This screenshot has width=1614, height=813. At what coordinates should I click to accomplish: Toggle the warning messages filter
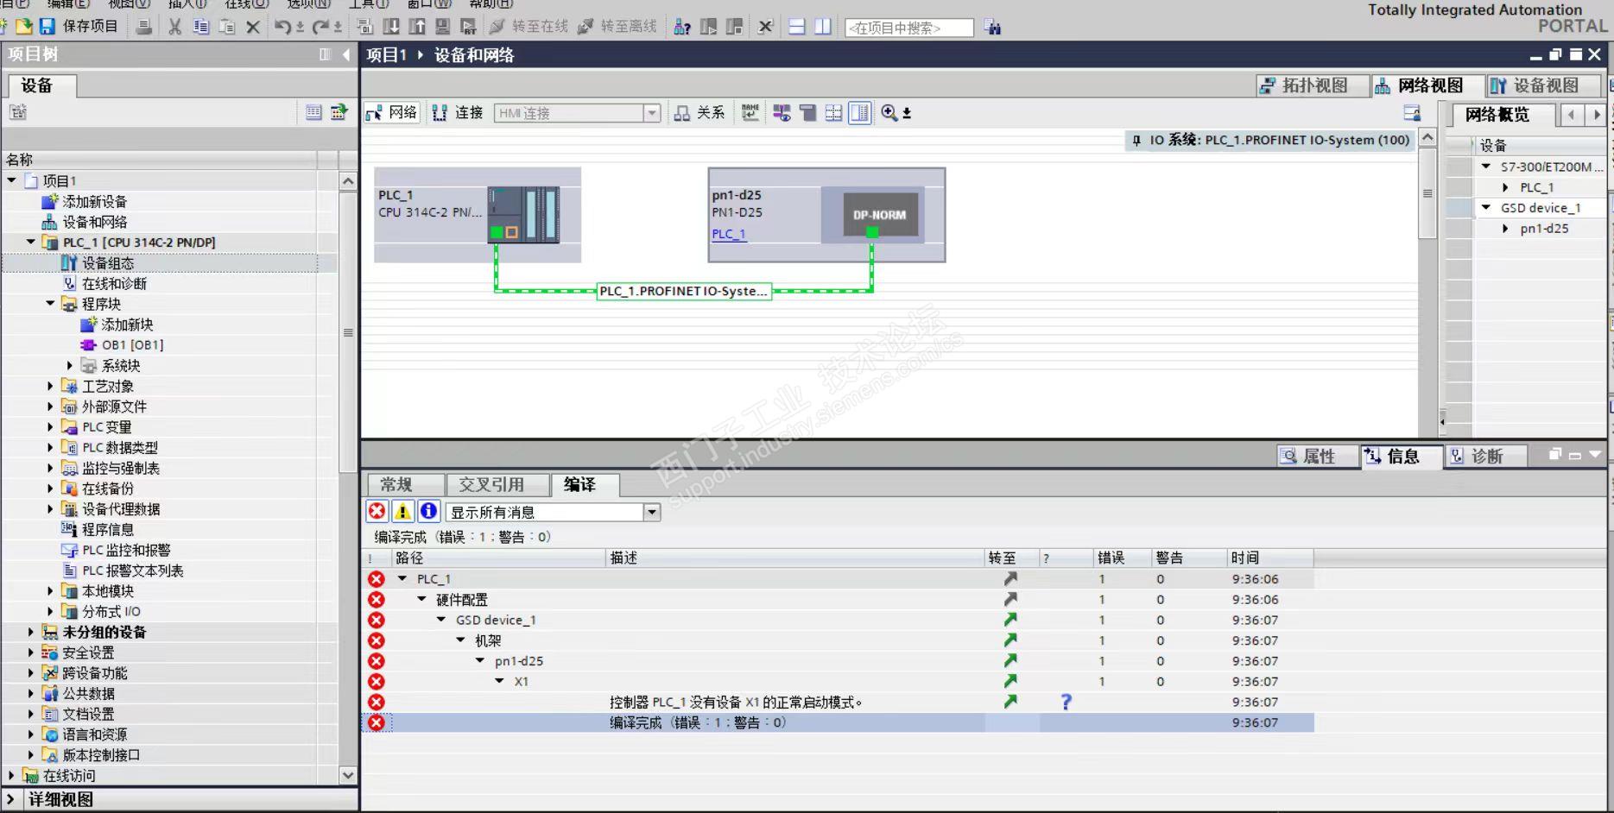click(x=402, y=511)
